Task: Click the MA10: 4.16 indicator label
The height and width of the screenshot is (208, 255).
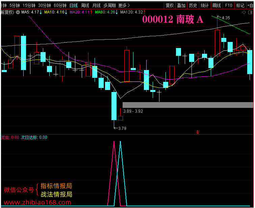Action: pyautogui.click(x=56, y=12)
